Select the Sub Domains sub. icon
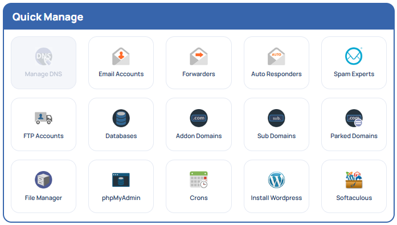This screenshot has height=225, width=397. point(276,118)
